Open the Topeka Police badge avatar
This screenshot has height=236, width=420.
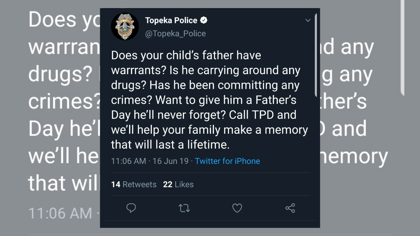pyautogui.click(x=125, y=27)
